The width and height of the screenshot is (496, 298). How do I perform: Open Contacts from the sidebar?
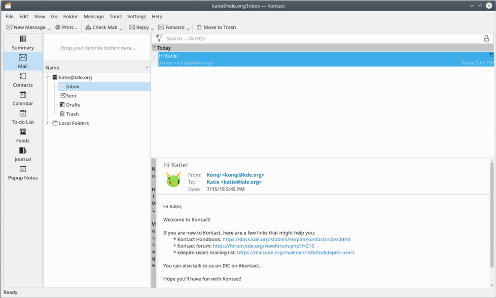point(23,80)
